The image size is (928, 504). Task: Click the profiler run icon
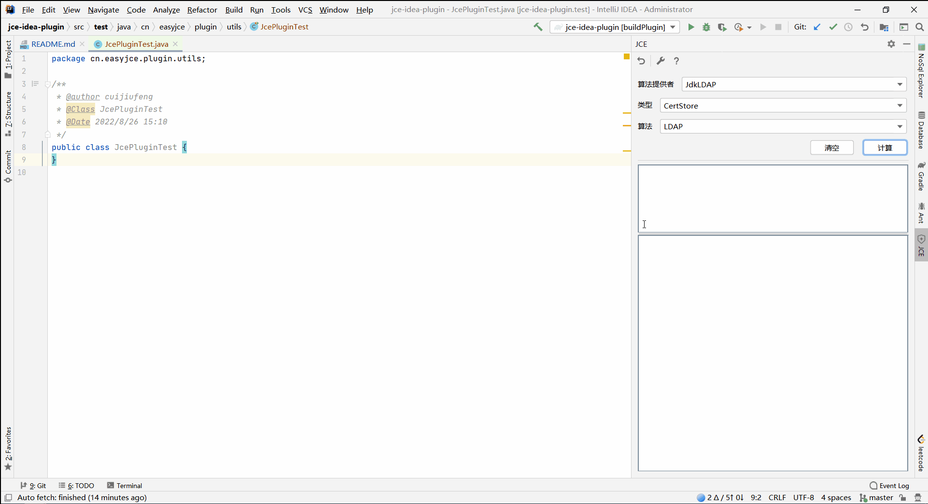pyautogui.click(x=739, y=27)
